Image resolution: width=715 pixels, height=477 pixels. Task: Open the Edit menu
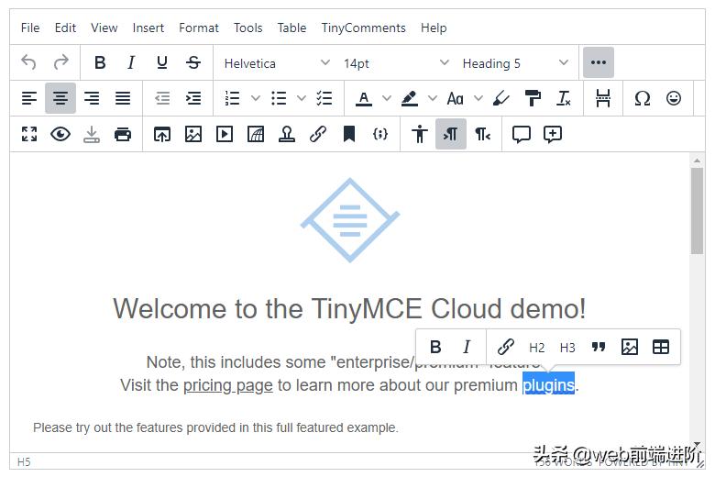(65, 28)
